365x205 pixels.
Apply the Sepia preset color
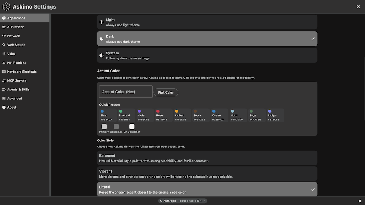click(x=201, y=115)
